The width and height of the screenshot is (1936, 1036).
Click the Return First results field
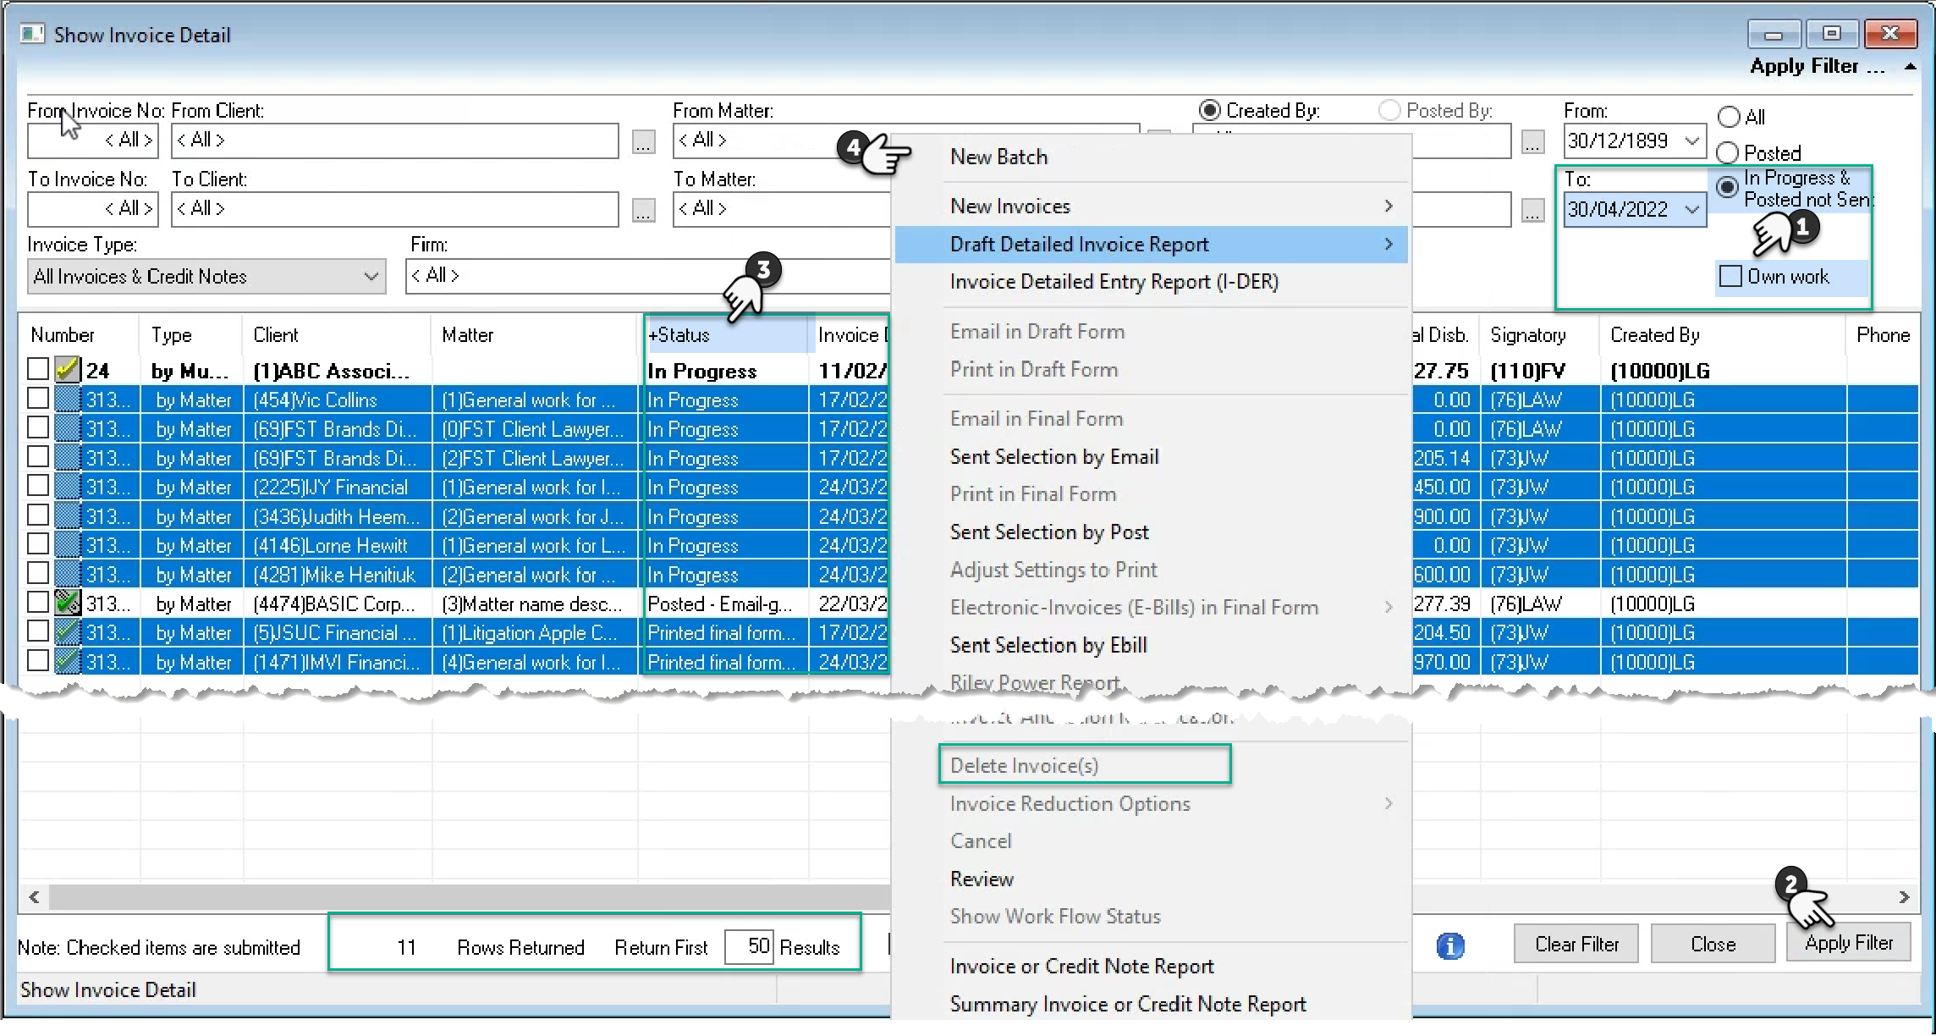(x=749, y=946)
